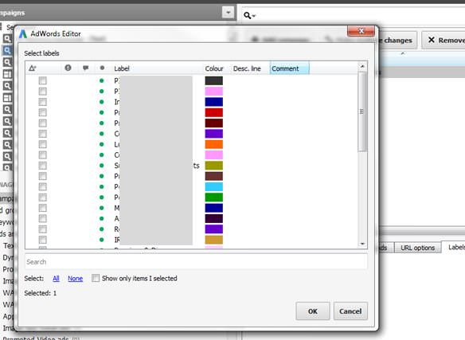Switch to the URL options tab behind dialog
This screenshot has width=465, height=340.
tap(417, 248)
